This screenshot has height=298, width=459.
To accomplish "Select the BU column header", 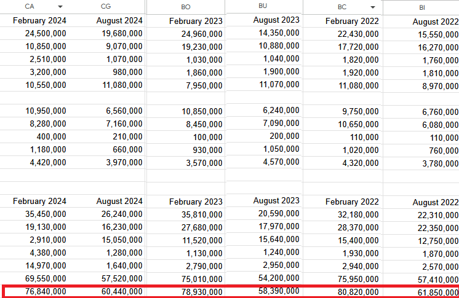I will 263,6.
